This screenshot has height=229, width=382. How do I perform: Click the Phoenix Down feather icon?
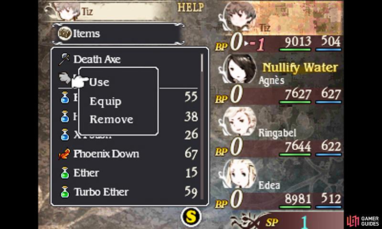pyautogui.click(x=64, y=154)
